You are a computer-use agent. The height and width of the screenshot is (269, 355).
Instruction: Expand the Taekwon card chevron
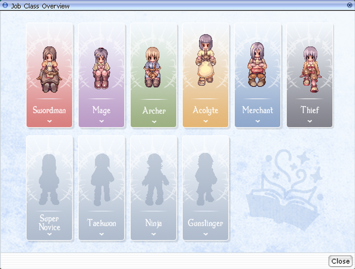[102, 234]
